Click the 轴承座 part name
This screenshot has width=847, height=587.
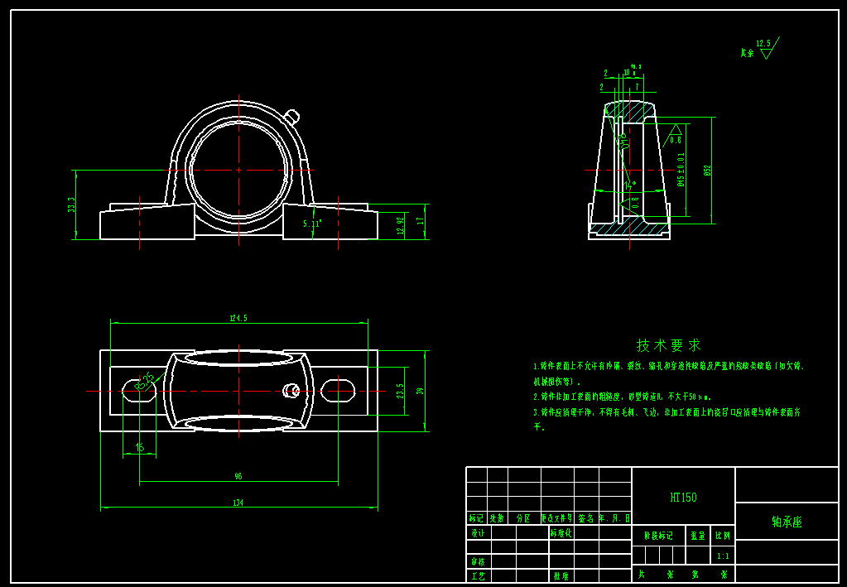click(787, 522)
